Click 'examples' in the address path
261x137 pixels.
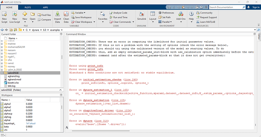[x=55, y=30]
